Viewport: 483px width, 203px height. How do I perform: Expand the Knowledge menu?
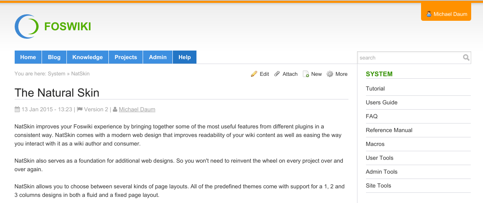[x=88, y=57]
